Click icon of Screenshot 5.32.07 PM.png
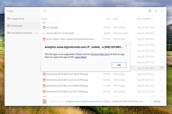172x114 pixels. coord(44,74)
